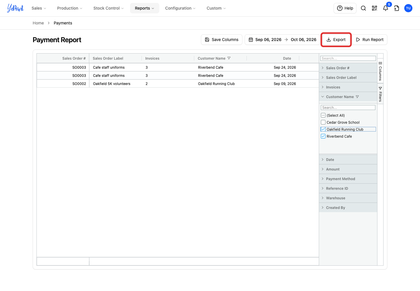Toggle the Select All checkbox
Viewport: 420px width, 291px height.
[323, 115]
